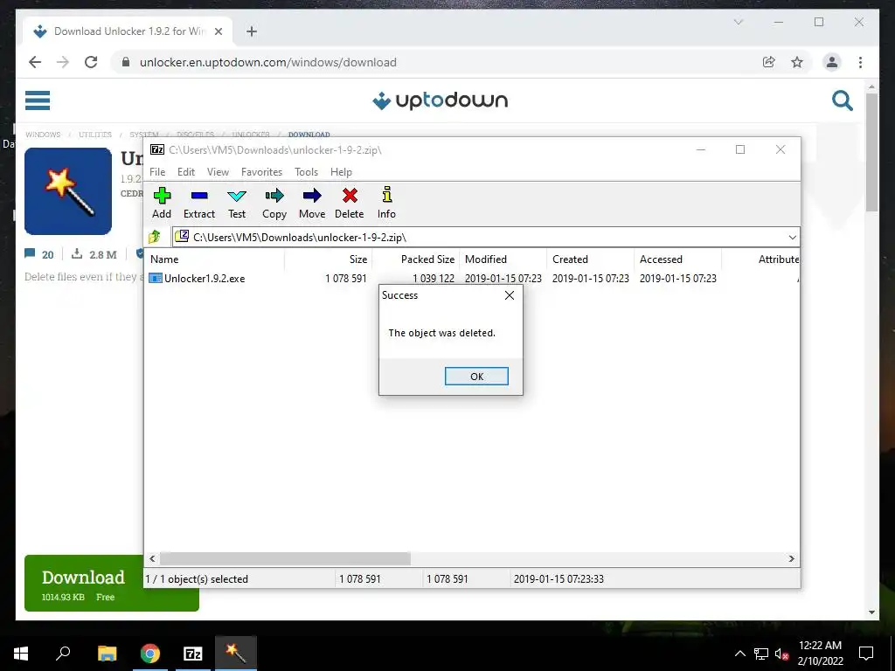
Task: Sort by the Name column header
Action: click(x=216, y=259)
